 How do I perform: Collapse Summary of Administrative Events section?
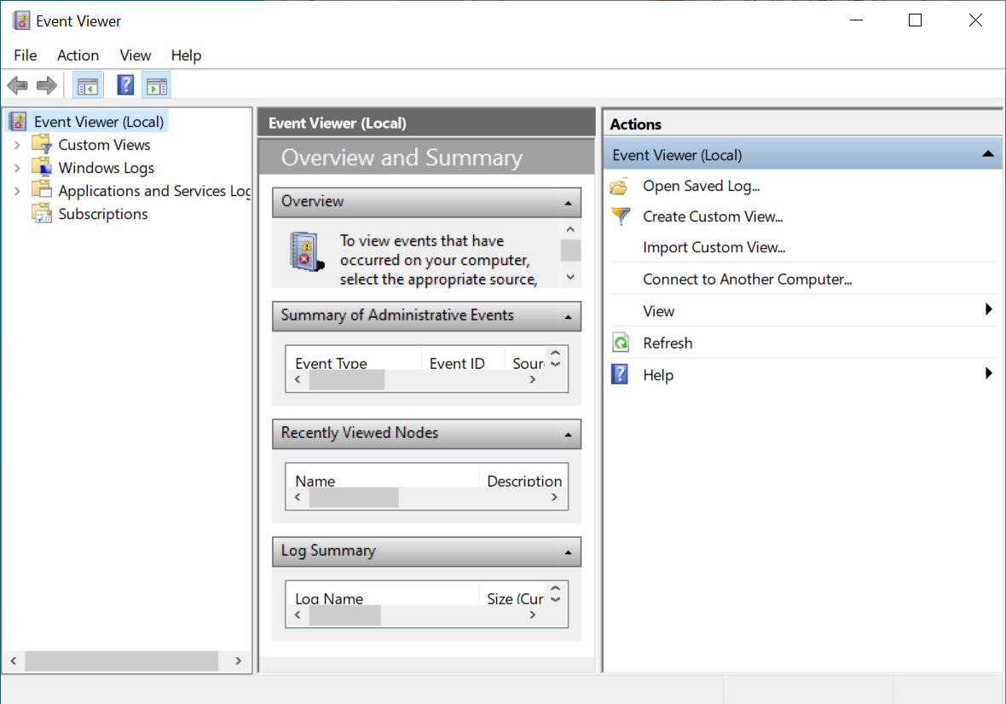click(x=568, y=317)
